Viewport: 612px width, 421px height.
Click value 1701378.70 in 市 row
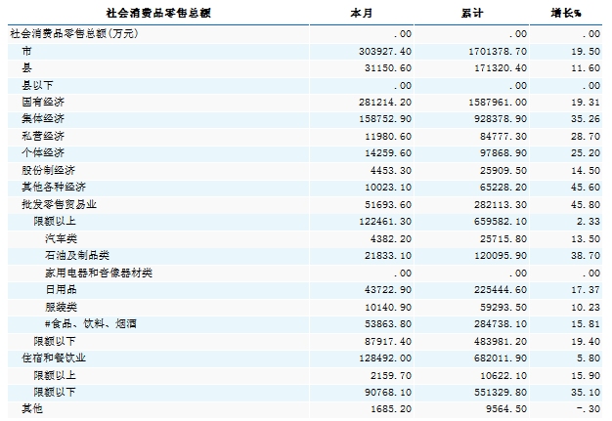pyautogui.click(x=498, y=52)
